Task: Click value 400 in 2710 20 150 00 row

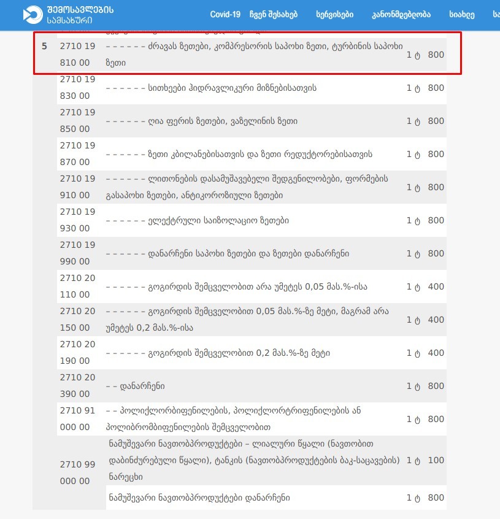Action: pos(436,320)
